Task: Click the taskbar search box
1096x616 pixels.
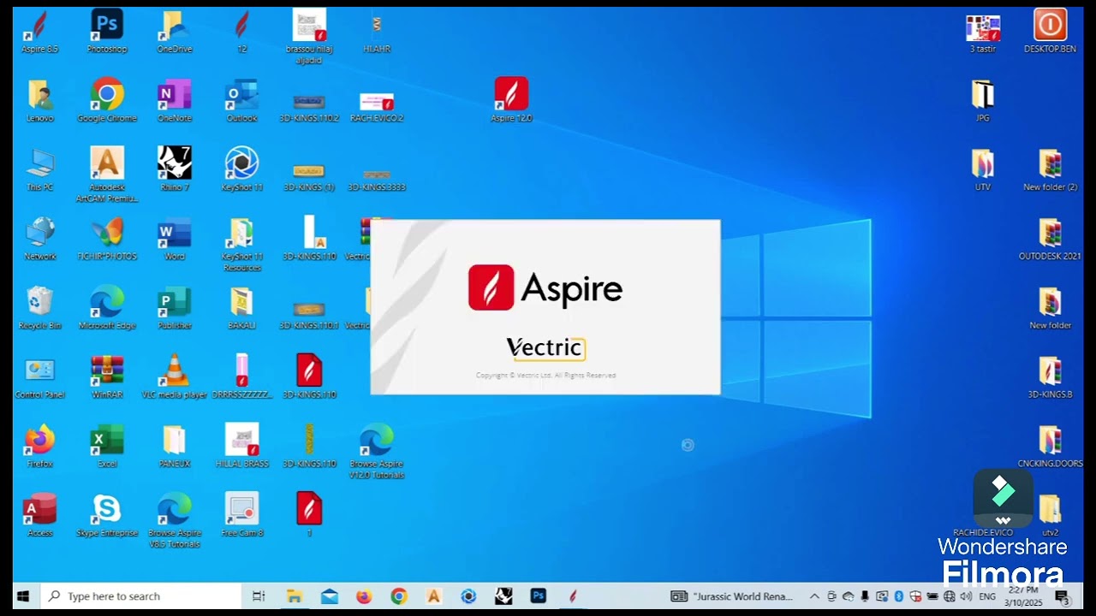Action: [x=141, y=596]
